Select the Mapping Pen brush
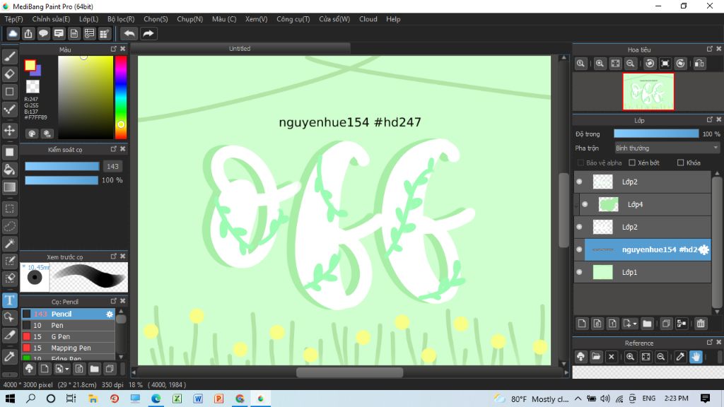The height and width of the screenshot is (407, 724). (x=69, y=348)
